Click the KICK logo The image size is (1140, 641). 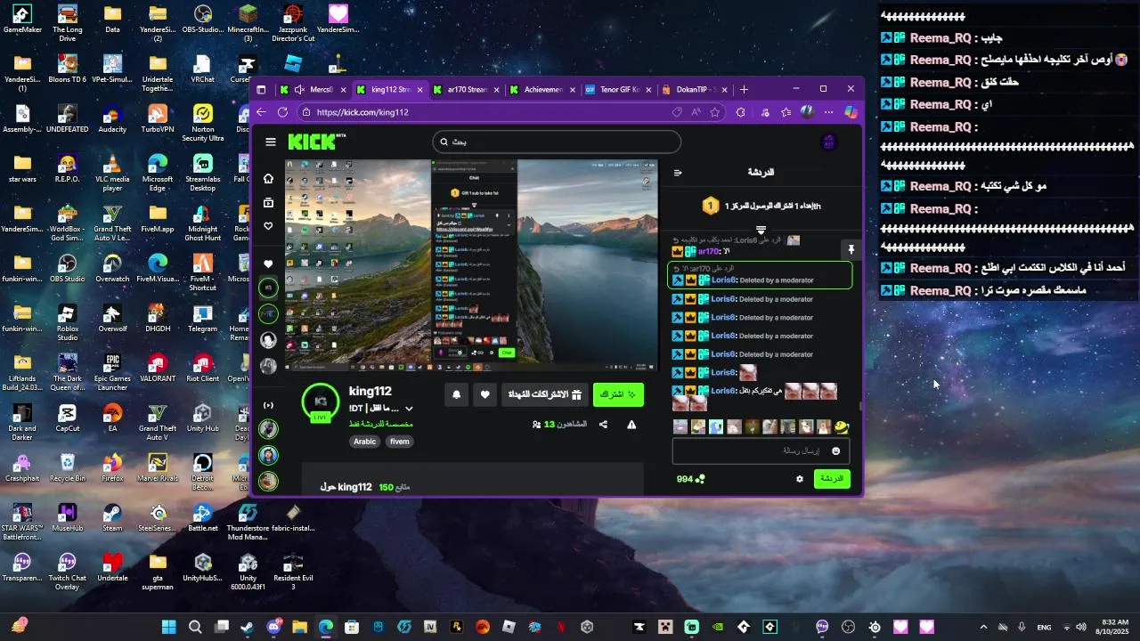(x=316, y=142)
